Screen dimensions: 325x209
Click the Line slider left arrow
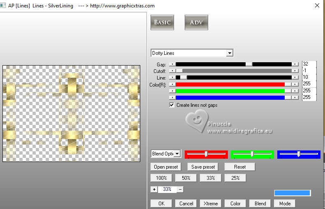coord(172,77)
